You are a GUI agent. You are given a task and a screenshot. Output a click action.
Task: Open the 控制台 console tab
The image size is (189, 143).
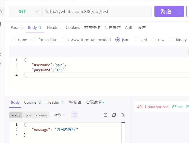(x=75, y=102)
